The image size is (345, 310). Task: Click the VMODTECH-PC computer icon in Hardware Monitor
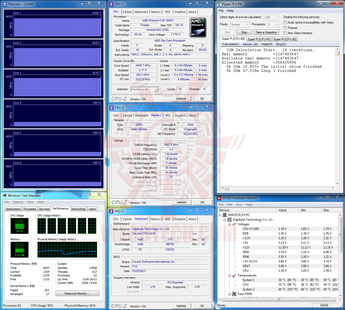224,215
